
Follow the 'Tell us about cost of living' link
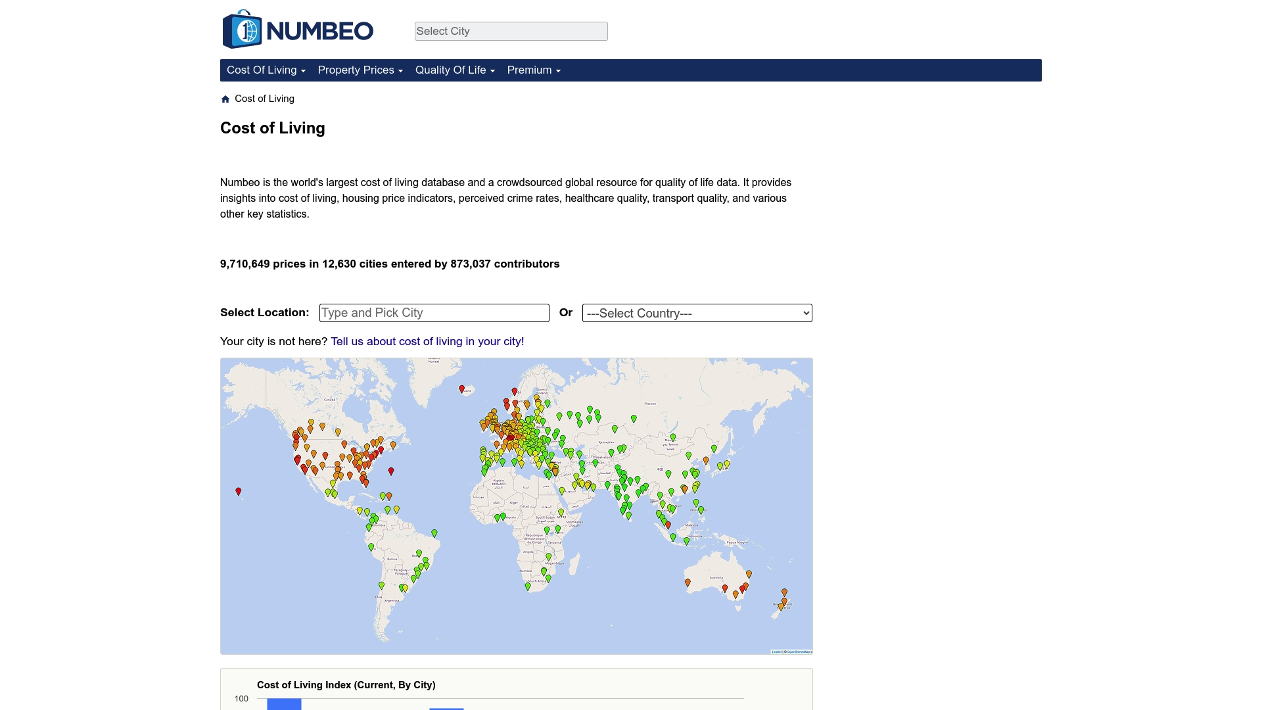tap(427, 341)
